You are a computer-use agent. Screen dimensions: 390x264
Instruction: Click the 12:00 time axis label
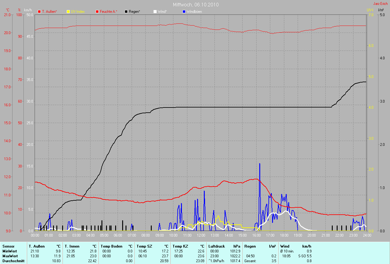[x=201, y=235]
